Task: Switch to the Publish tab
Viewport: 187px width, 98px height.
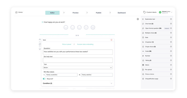Action: (99, 13)
